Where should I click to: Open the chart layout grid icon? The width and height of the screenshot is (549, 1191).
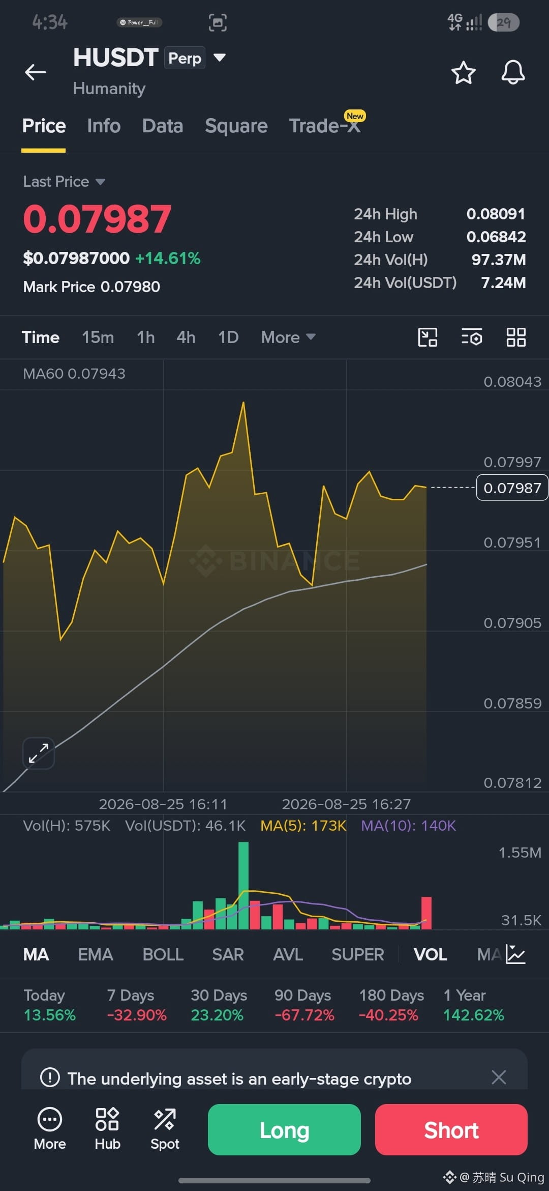coord(516,337)
